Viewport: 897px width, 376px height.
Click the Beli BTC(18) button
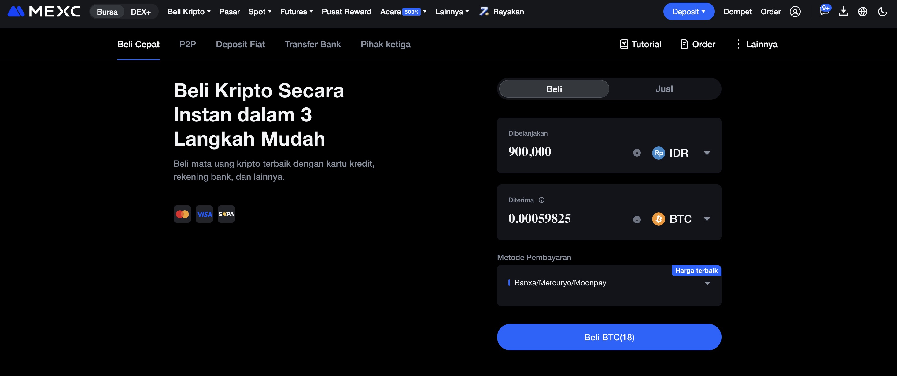point(609,337)
